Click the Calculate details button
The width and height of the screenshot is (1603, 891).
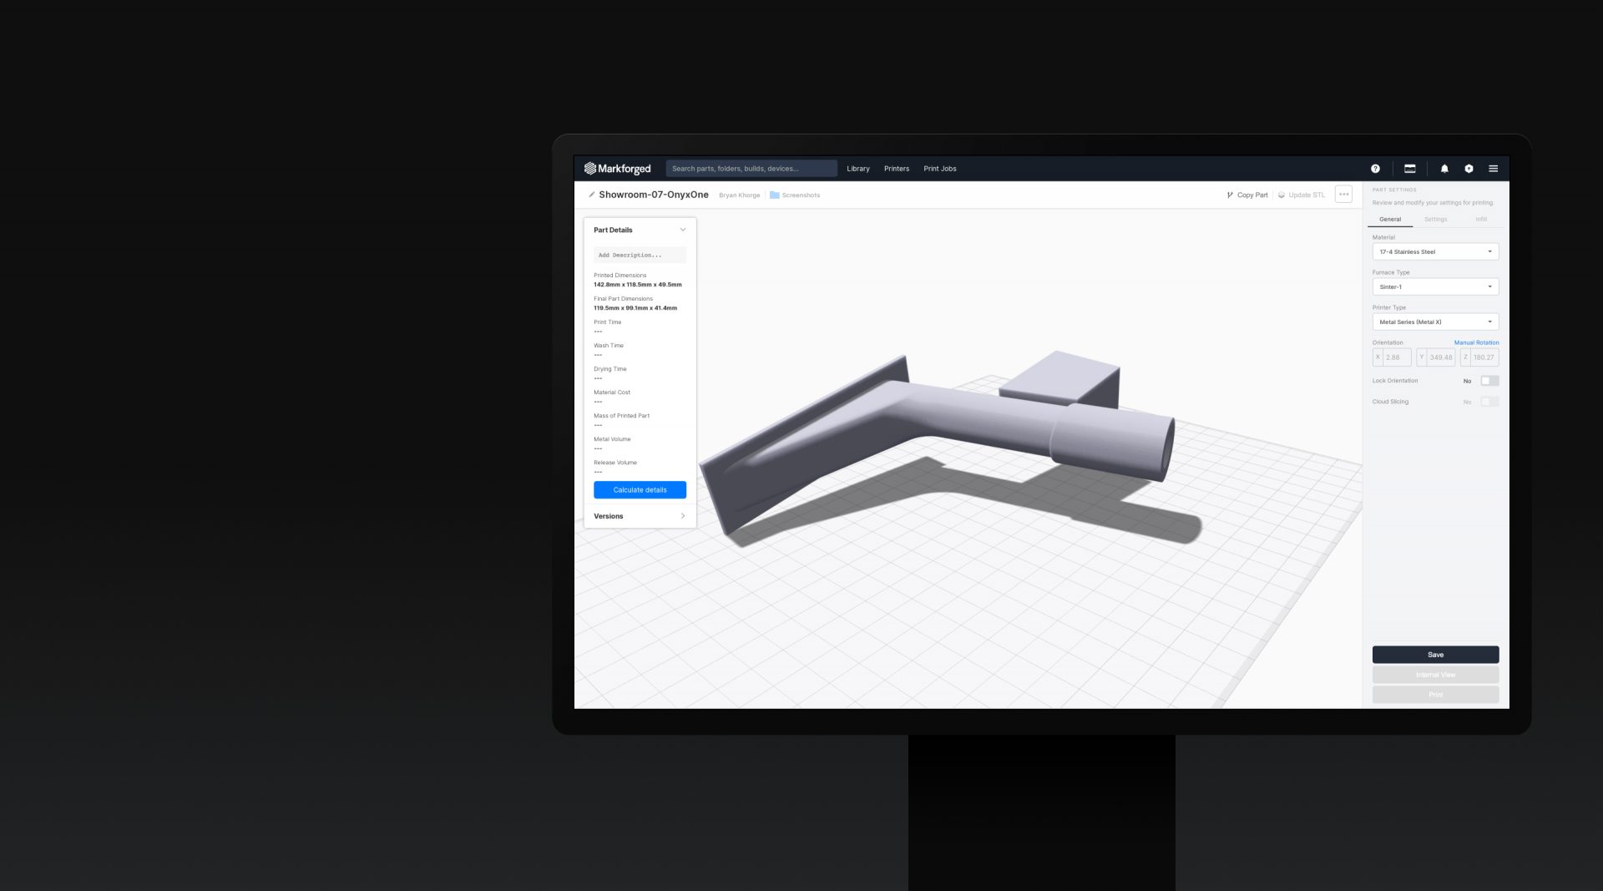pos(640,490)
